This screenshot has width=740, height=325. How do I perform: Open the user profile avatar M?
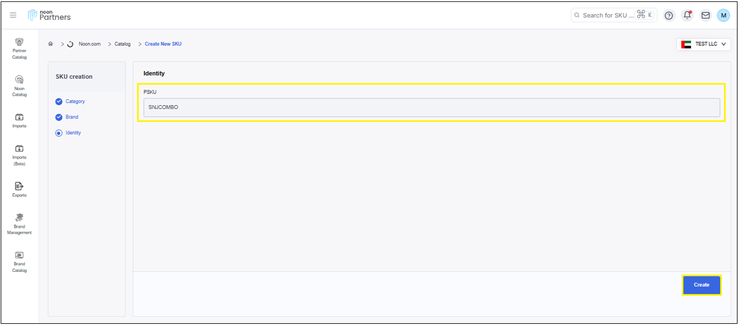[723, 16]
